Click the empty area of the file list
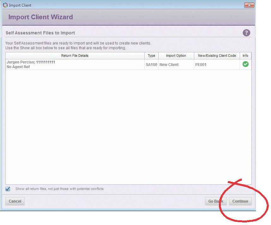The image size is (271, 225). click(x=126, y=126)
